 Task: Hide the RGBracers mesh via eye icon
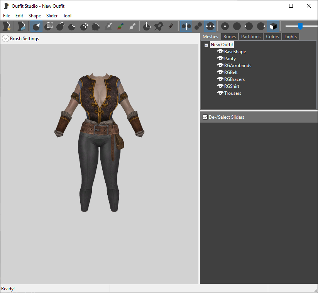[220, 79]
